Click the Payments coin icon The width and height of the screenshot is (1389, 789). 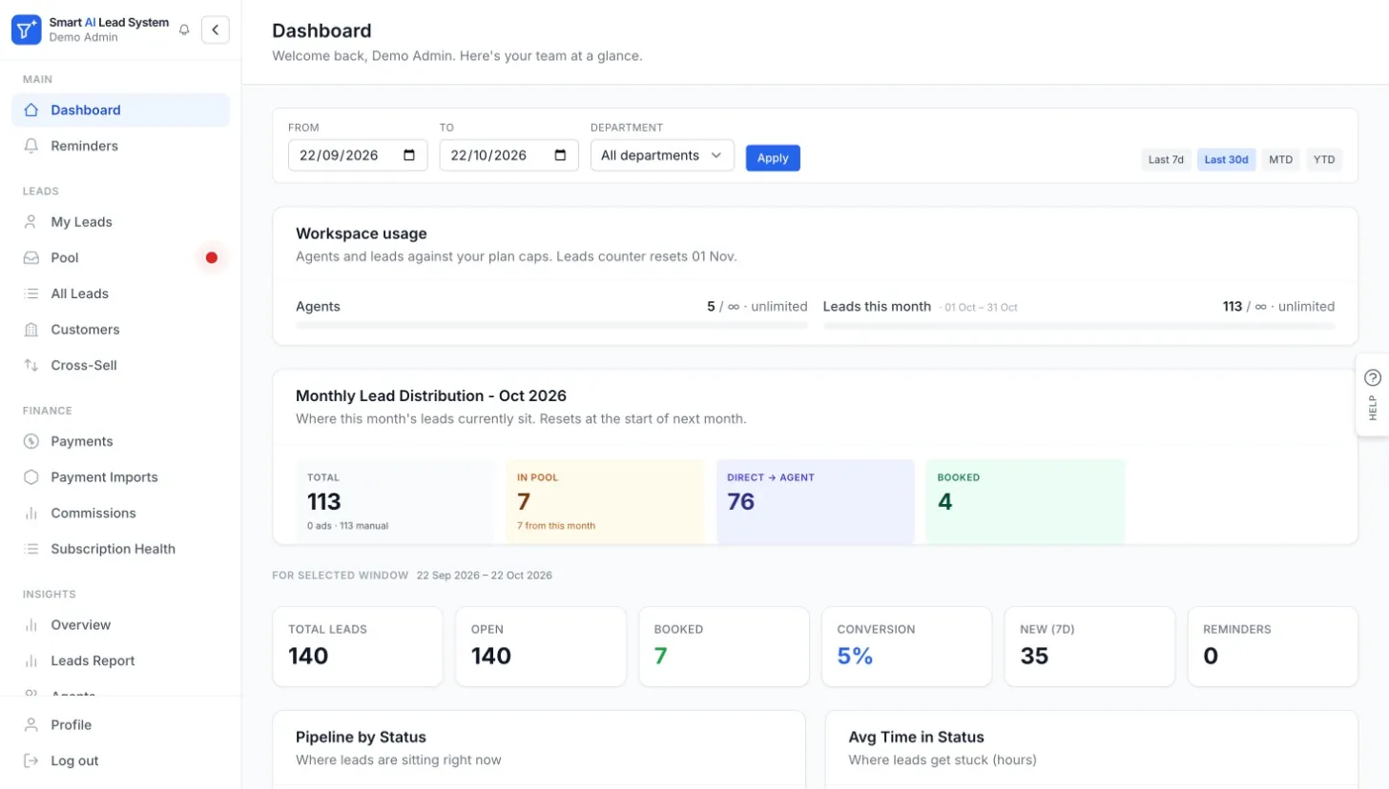(x=31, y=441)
